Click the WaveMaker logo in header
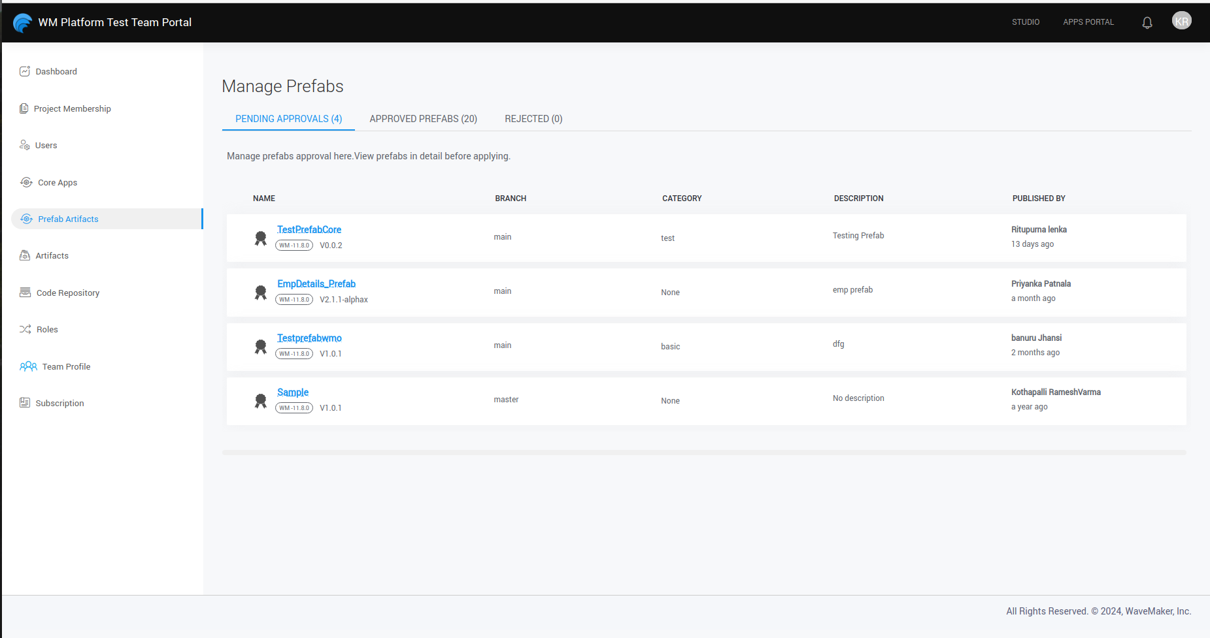 point(22,23)
